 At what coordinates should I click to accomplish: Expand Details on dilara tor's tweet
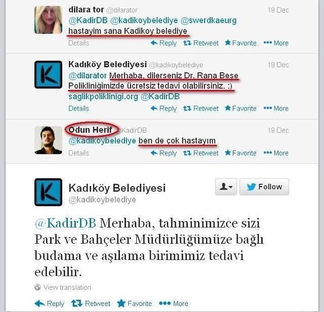[79, 43]
